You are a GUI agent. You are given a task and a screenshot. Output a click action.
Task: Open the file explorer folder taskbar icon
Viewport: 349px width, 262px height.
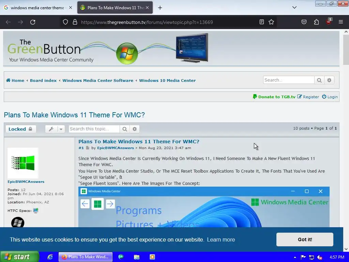point(136,257)
